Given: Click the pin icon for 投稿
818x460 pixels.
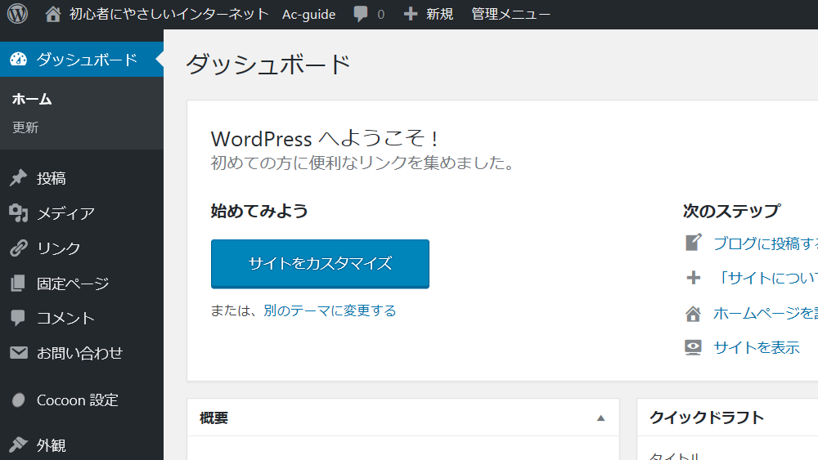Looking at the screenshot, I should (18, 178).
